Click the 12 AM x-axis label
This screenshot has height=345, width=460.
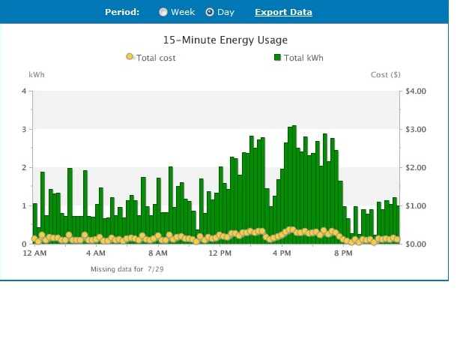pos(34,254)
